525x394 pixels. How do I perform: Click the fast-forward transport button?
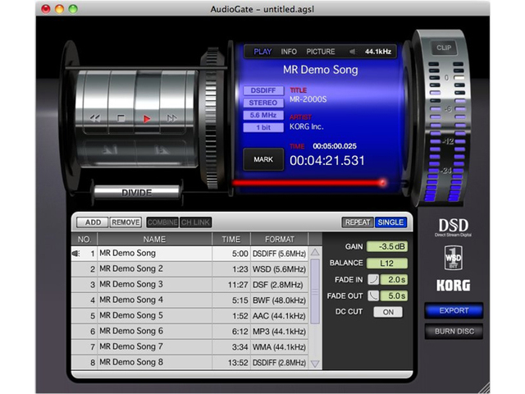pos(171,119)
